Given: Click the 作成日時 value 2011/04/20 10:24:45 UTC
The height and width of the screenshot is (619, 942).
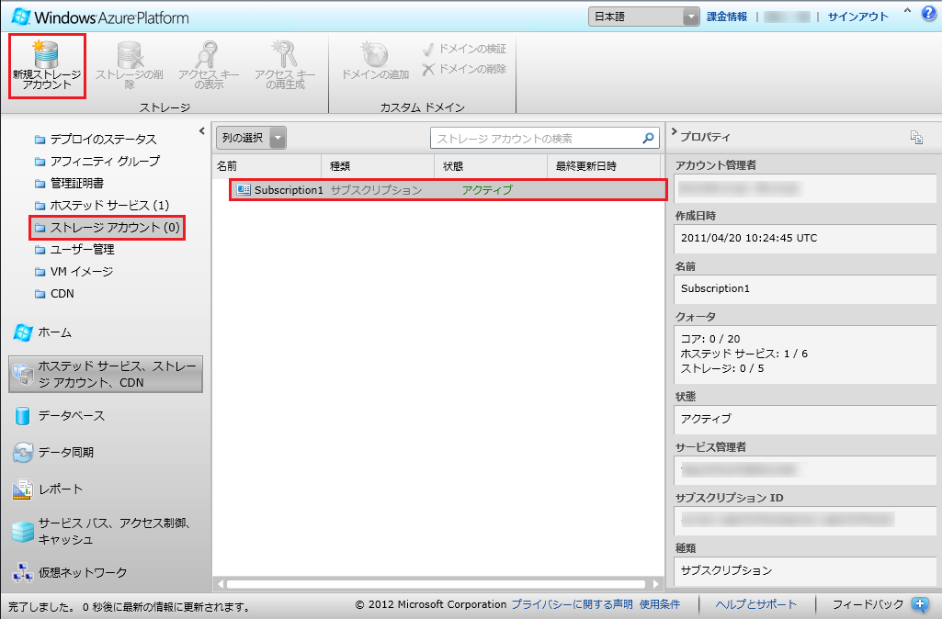Looking at the screenshot, I should tap(749, 238).
